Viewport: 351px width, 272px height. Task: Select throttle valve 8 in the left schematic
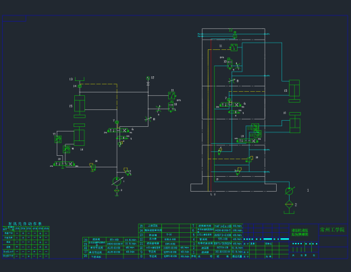click(x=148, y=119)
